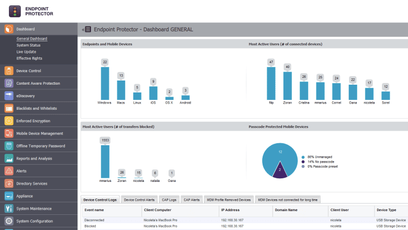
Task: Open MDM Profile Removed Devices tab
Action: [229, 200]
